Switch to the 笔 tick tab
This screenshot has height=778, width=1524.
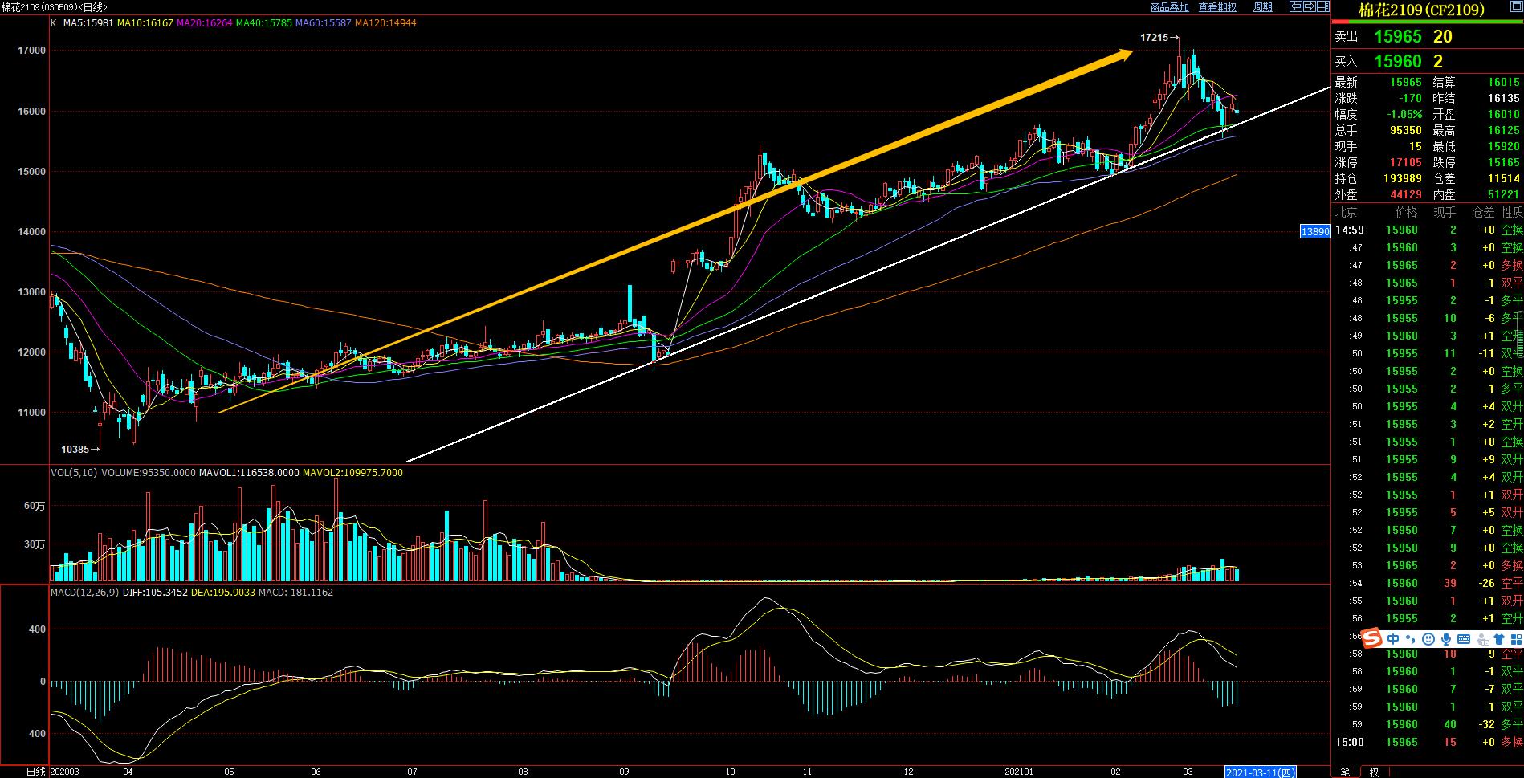pyautogui.click(x=1345, y=772)
